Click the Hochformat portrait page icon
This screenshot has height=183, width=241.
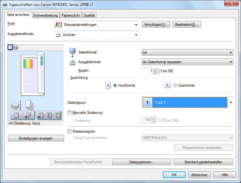pyautogui.click(x=107, y=85)
